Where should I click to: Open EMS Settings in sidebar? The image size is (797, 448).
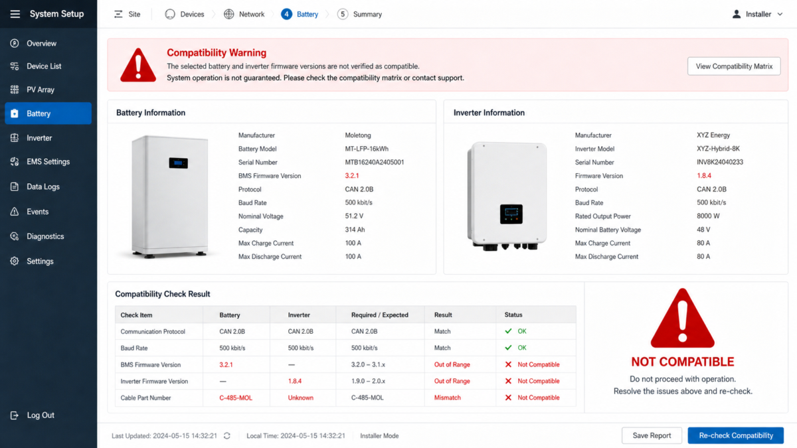(x=48, y=162)
